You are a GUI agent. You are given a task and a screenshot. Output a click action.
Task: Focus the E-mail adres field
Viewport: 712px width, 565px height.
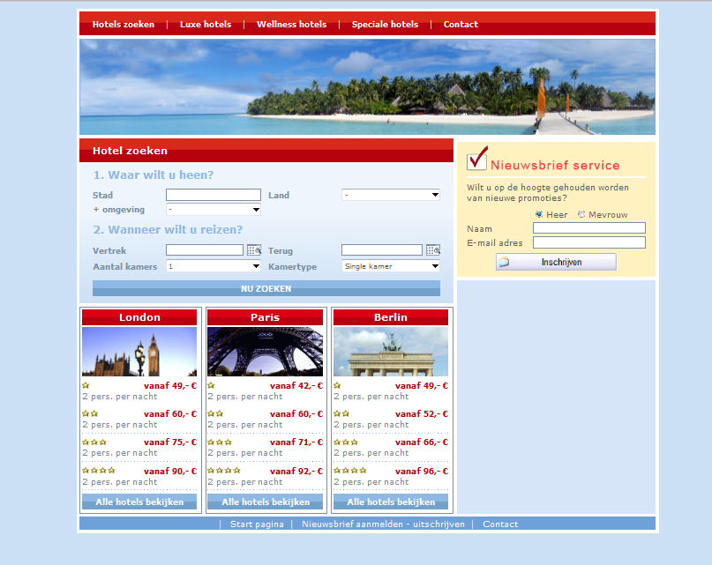(589, 242)
